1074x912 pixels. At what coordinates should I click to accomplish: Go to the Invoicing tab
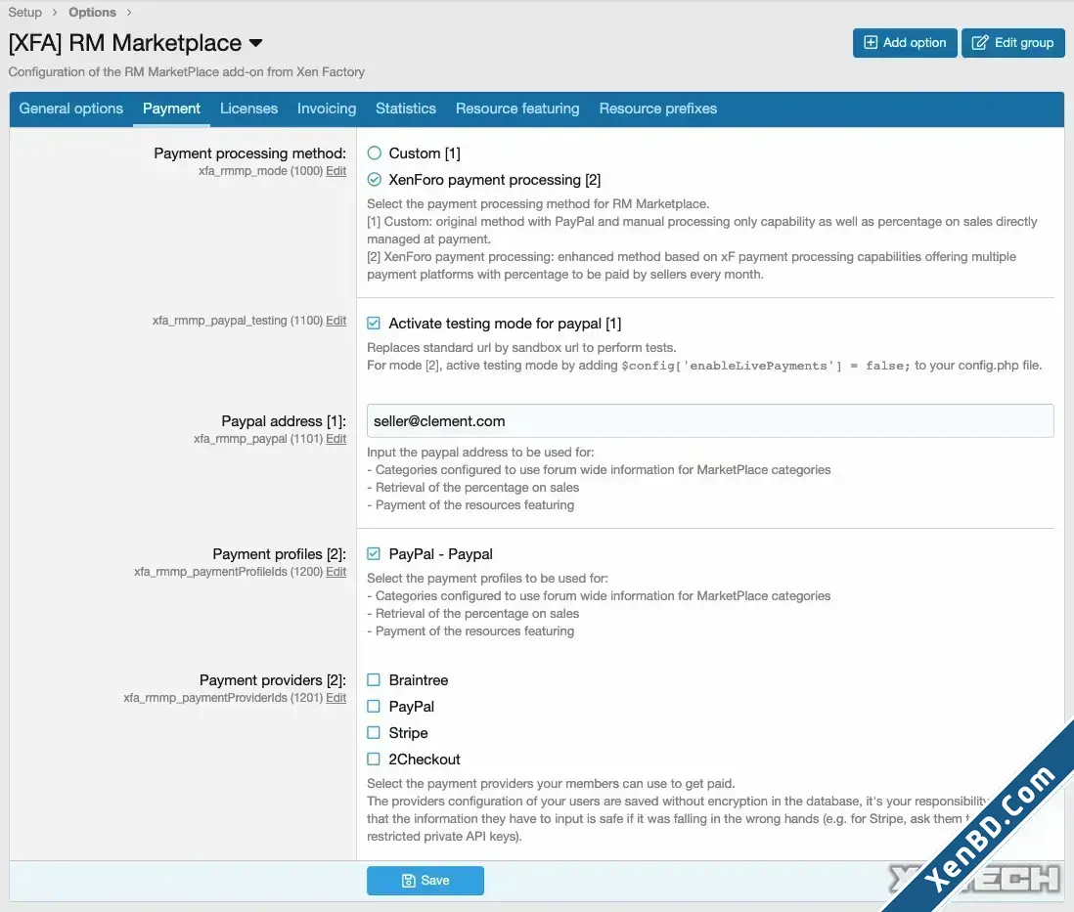point(327,109)
